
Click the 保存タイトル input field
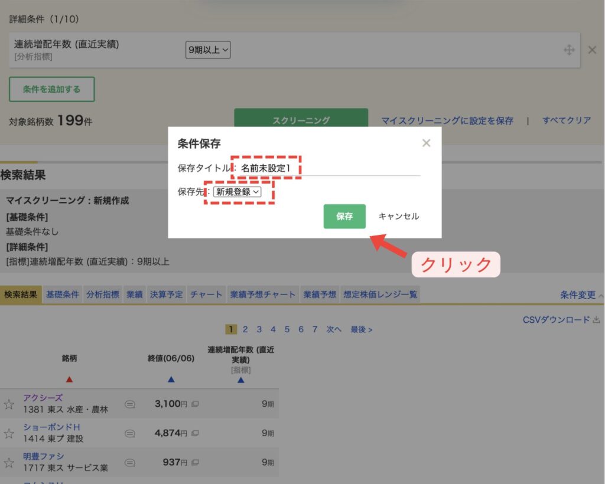pyautogui.click(x=328, y=168)
